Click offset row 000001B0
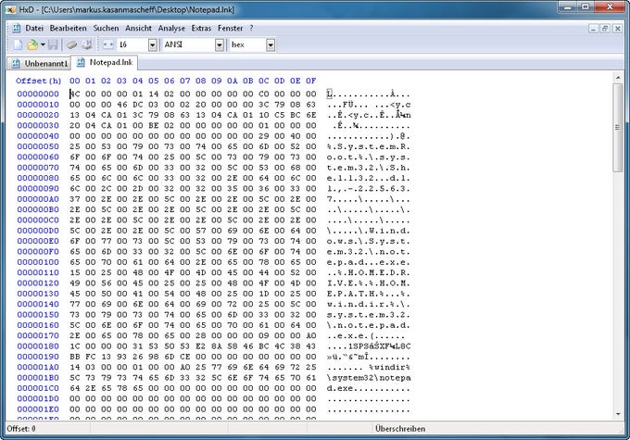 click(38, 378)
